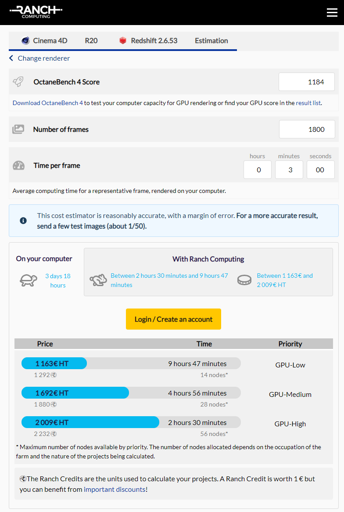
Task: Click the speedometer icon beside Time per frame
Action: (18, 166)
